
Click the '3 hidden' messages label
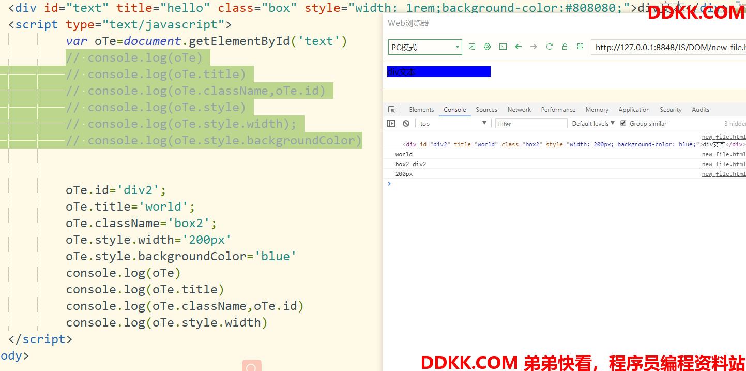pyautogui.click(x=735, y=123)
